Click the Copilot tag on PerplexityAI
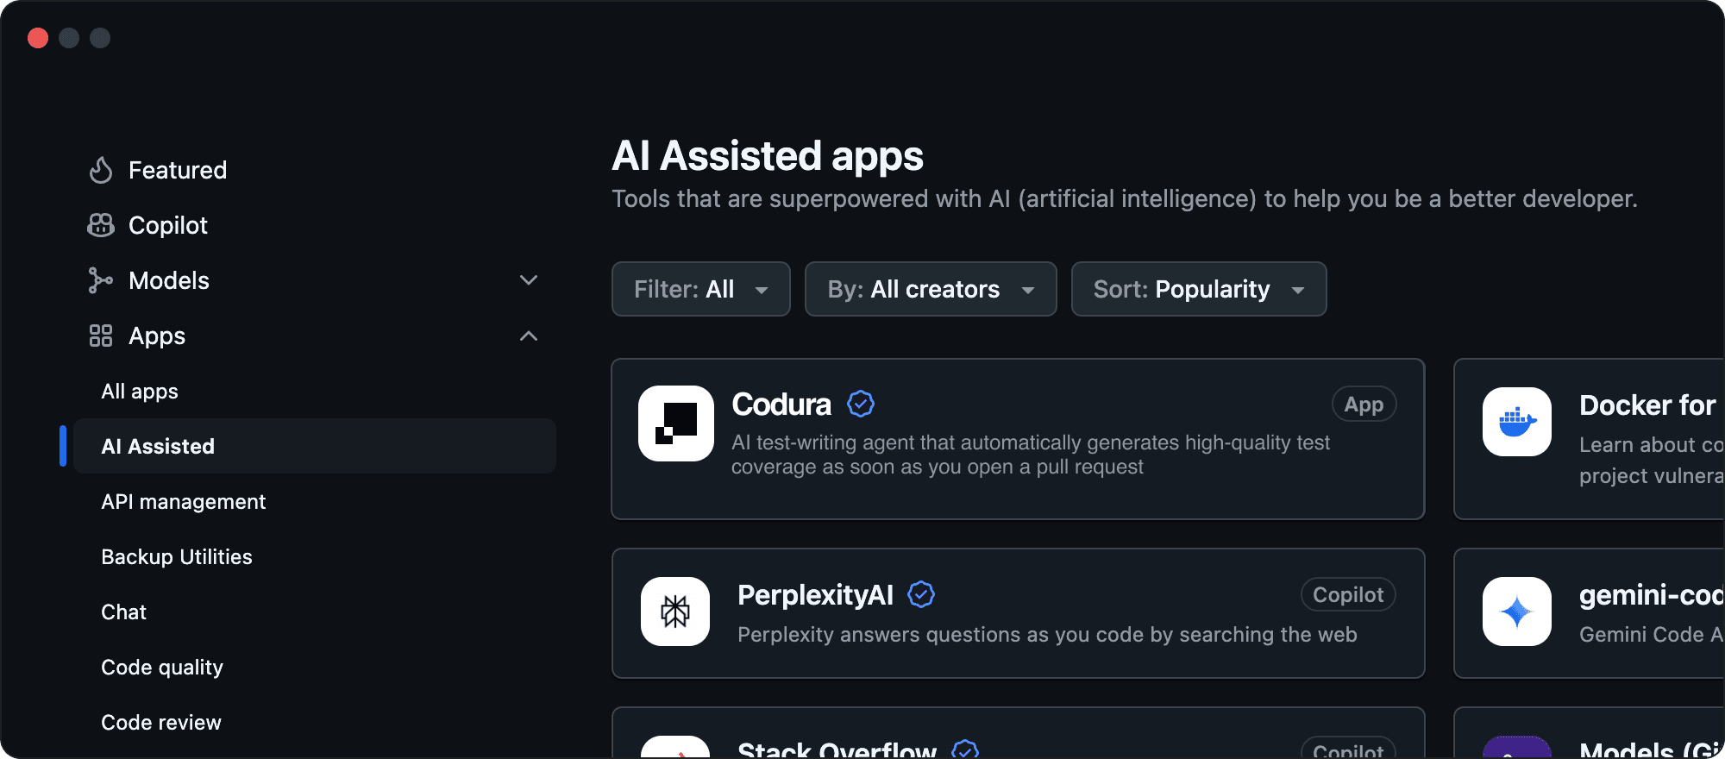The image size is (1725, 759). click(1348, 594)
